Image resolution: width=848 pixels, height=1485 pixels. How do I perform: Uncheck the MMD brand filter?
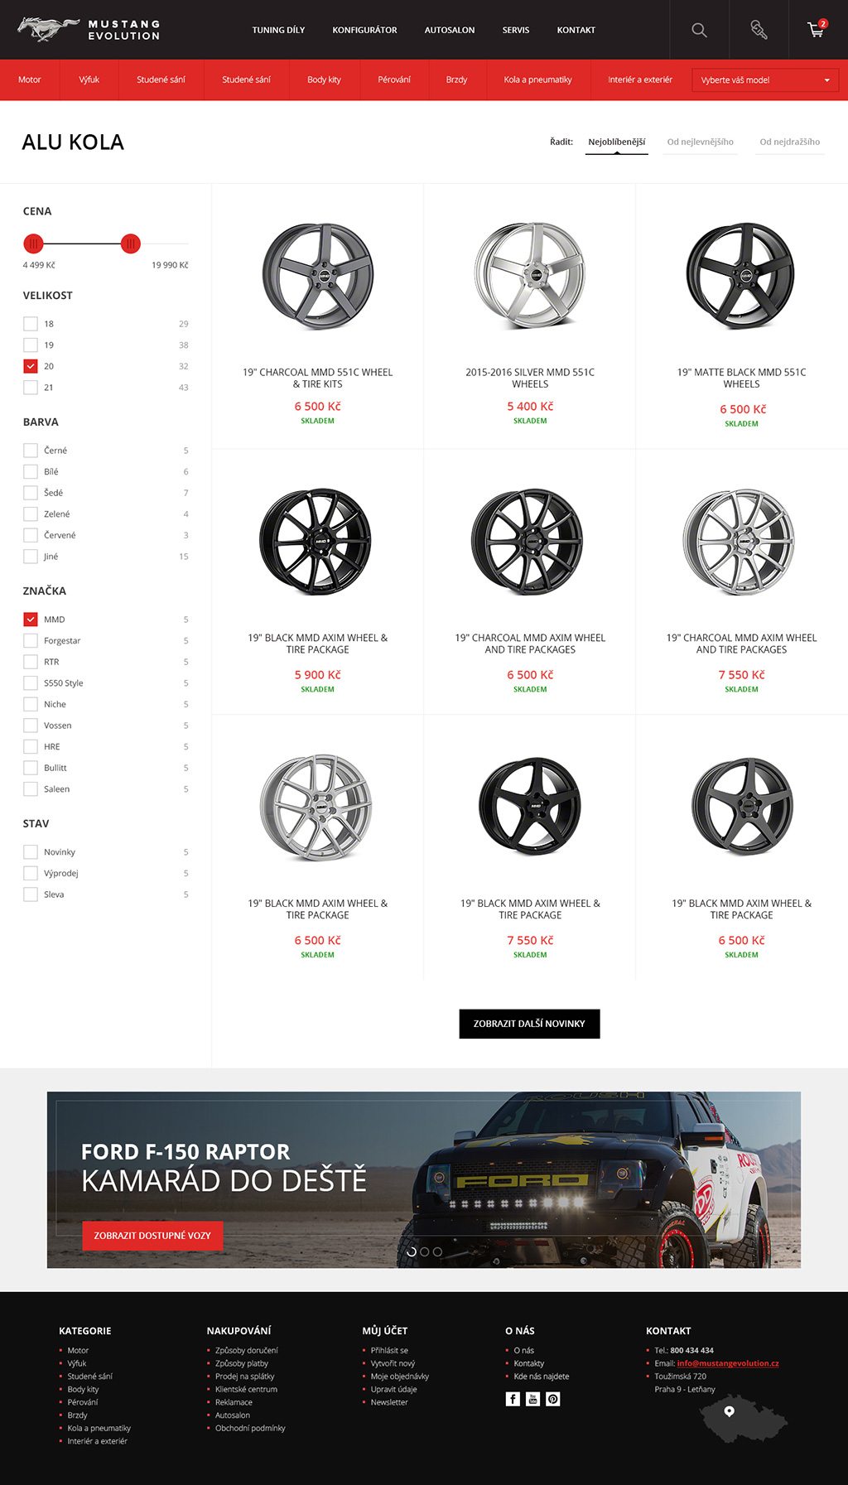pos(31,620)
